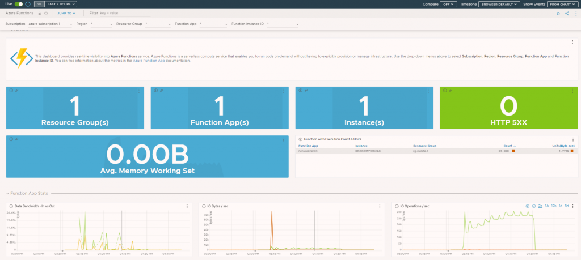The image size is (581, 260).
Task: Open kebab menu on HTTP 5XX tile
Action: [x=572, y=91]
